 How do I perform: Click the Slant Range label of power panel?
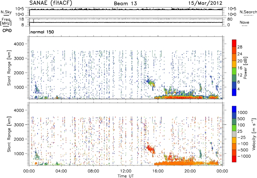click(9, 68)
